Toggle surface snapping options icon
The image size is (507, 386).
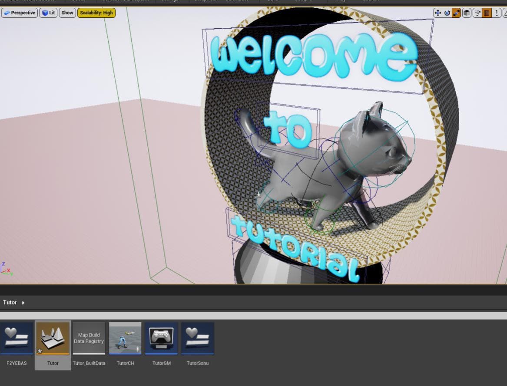(x=477, y=13)
